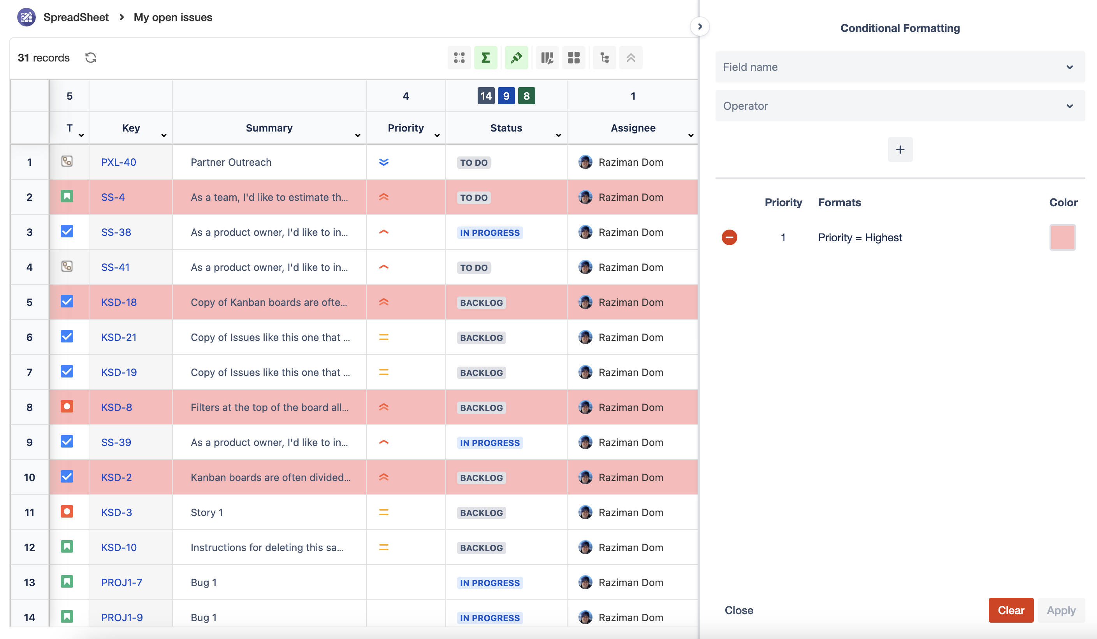
Task: Open the Operator dropdown
Action: (x=900, y=106)
